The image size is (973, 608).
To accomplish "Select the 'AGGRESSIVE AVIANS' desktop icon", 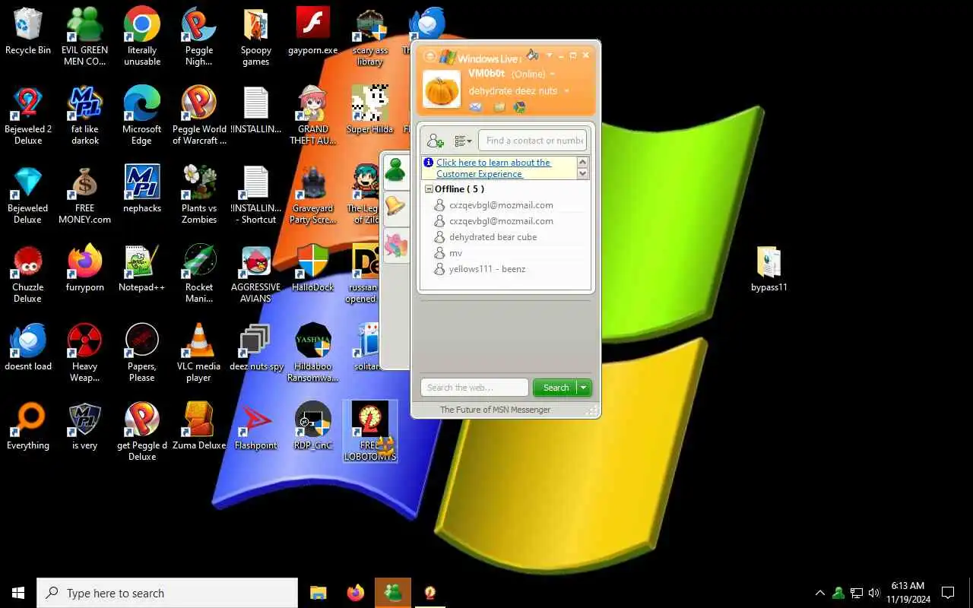I will [x=256, y=274].
